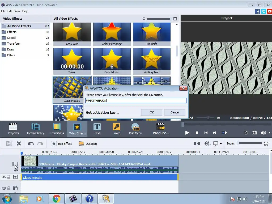Click the zoom to fit timeline icon

(x=266, y=143)
